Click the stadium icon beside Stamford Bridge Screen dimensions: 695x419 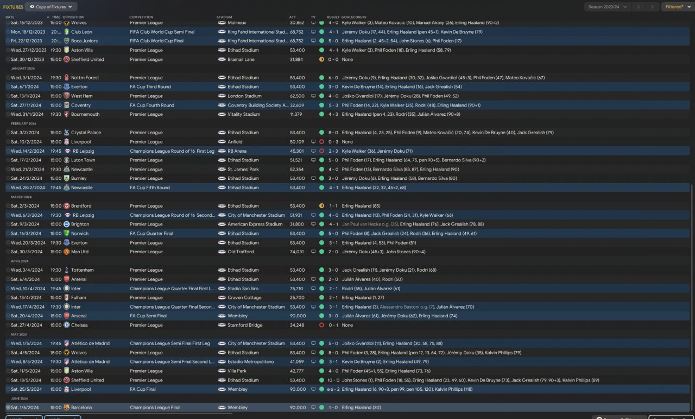click(x=222, y=325)
